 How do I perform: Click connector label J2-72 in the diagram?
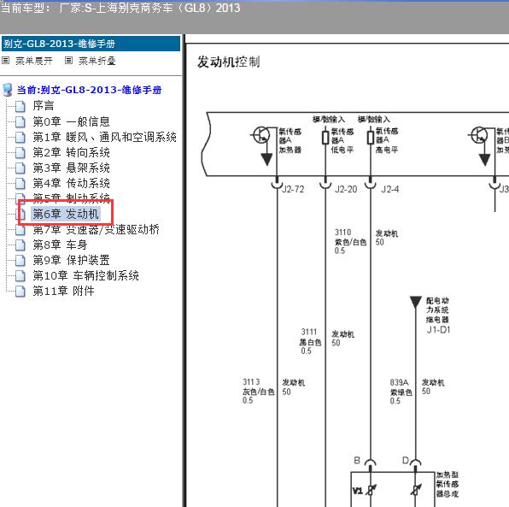tap(293, 189)
